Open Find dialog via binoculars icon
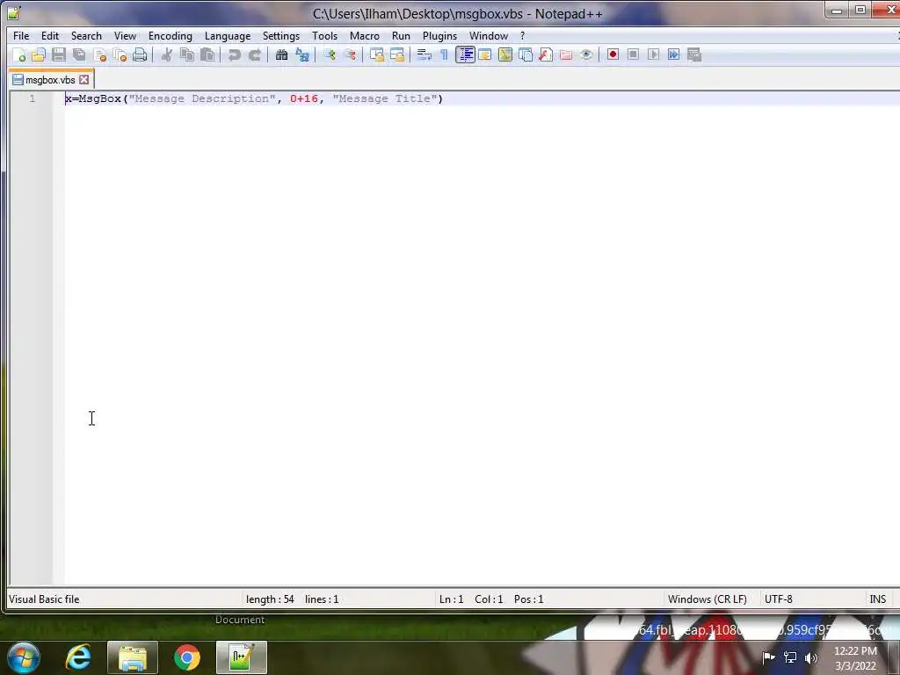Image resolution: width=900 pixels, height=675 pixels. (x=282, y=55)
